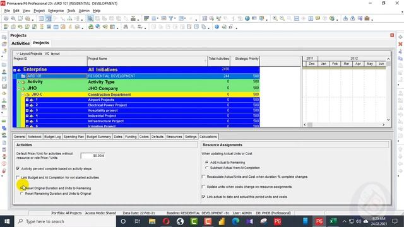Expand the Airport Projects row
Viewport: 404px width, 227px height.
pos(27,100)
